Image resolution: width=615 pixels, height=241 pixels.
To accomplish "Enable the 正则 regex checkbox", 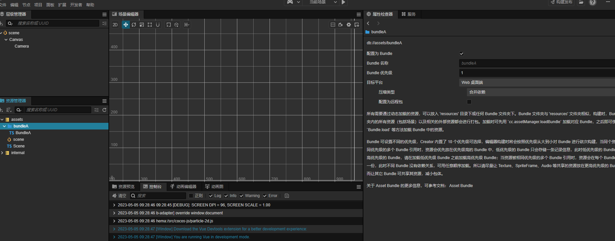I will tap(191, 196).
